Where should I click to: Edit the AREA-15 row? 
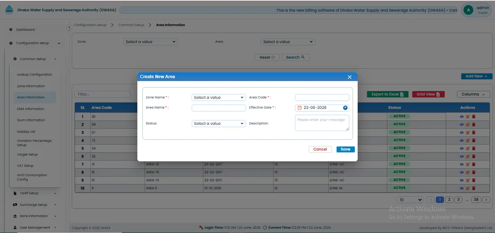point(468,172)
